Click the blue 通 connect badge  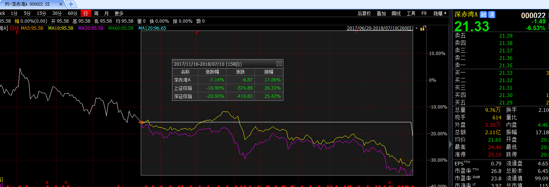point(491,14)
